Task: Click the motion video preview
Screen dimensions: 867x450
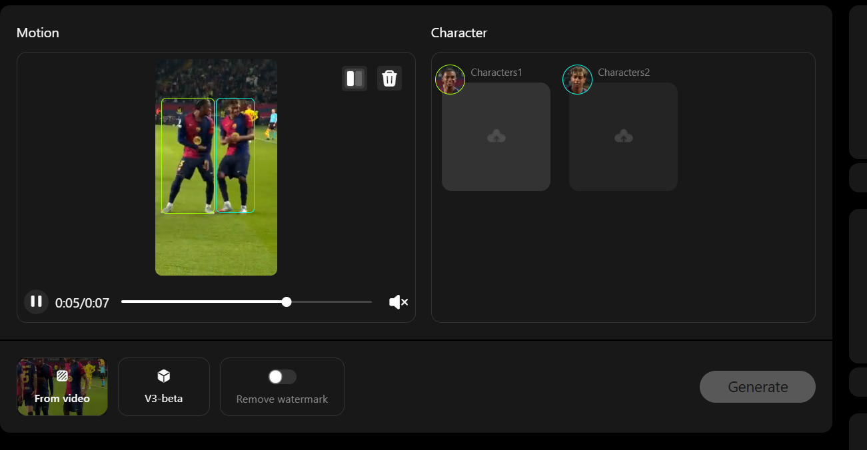Action: (216, 167)
